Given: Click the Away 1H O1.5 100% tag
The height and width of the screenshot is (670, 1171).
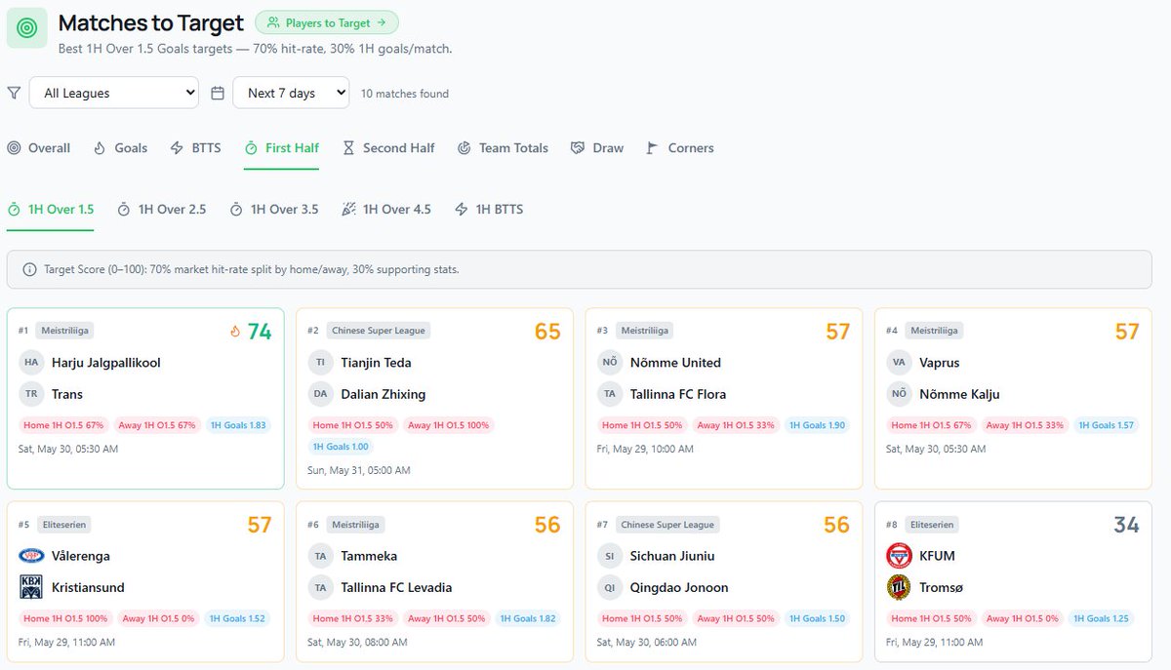Looking at the screenshot, I should (x=449, y=425).
